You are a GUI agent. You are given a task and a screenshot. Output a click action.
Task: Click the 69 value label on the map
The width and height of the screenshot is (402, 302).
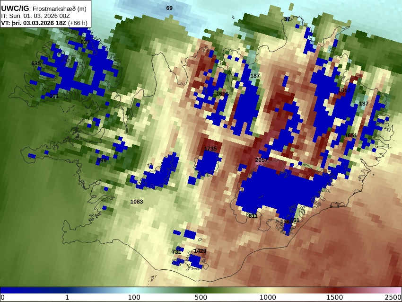169,8
